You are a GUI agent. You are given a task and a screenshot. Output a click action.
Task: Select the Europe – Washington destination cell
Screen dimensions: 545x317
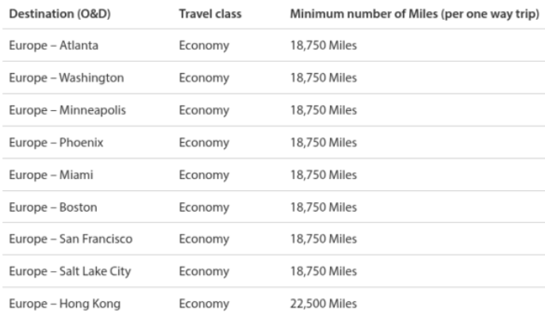pyautogui.click(x=66, y=78)
